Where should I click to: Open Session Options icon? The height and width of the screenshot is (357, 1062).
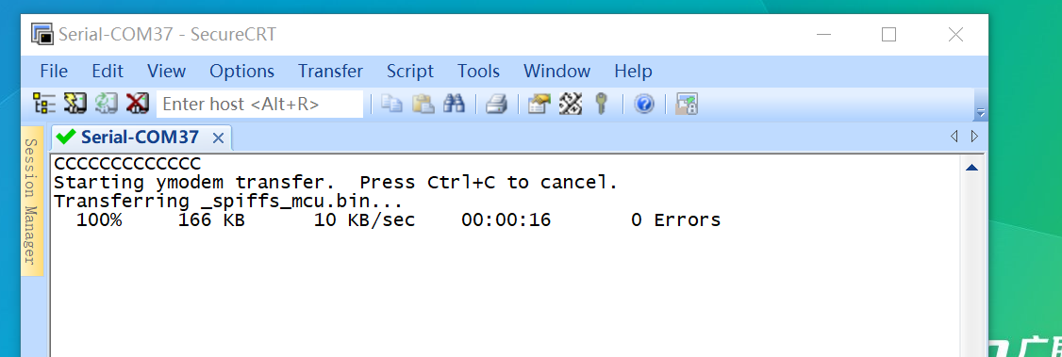point(539,104)
